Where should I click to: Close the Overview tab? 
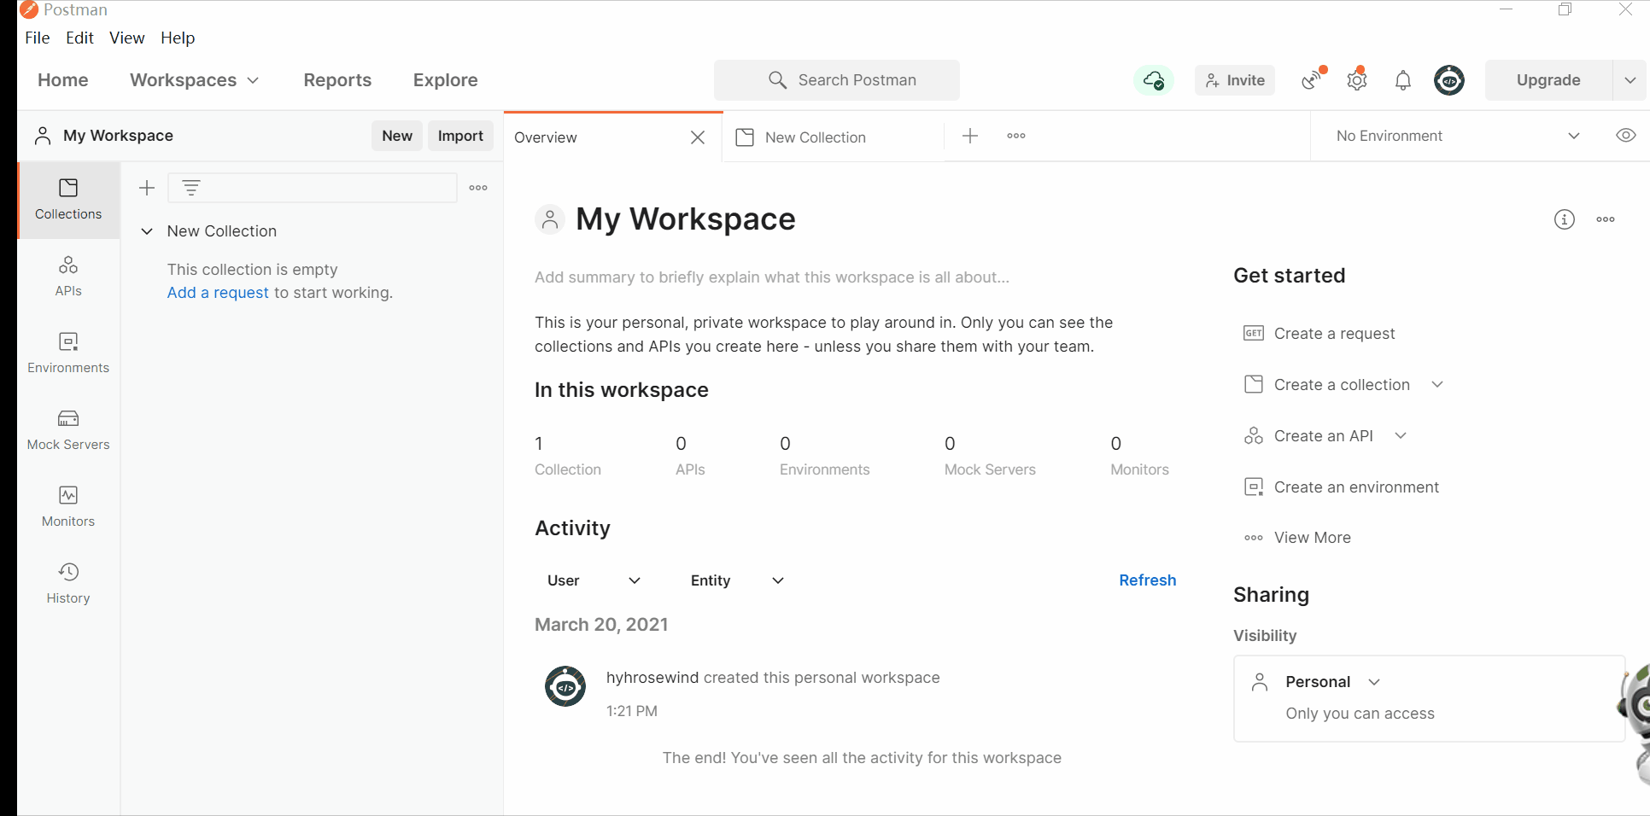coord(698,137)
